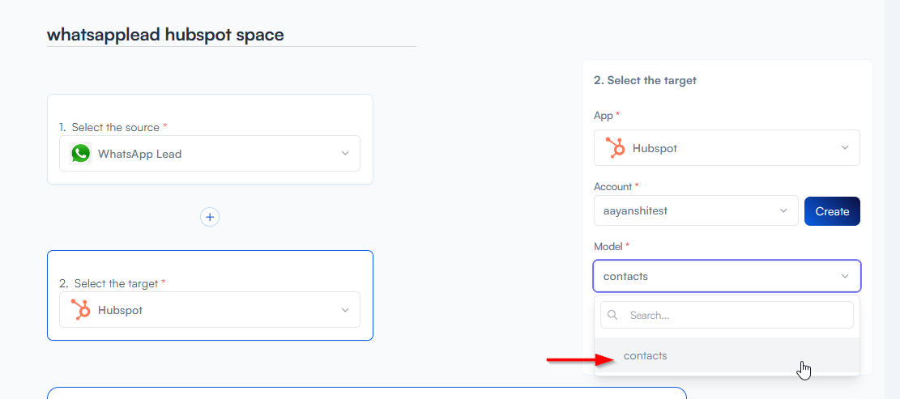Viewport: 900px width, 399px height.
Task: Collapse the Model dropdown using its chevron
Action: coord(845,276)
